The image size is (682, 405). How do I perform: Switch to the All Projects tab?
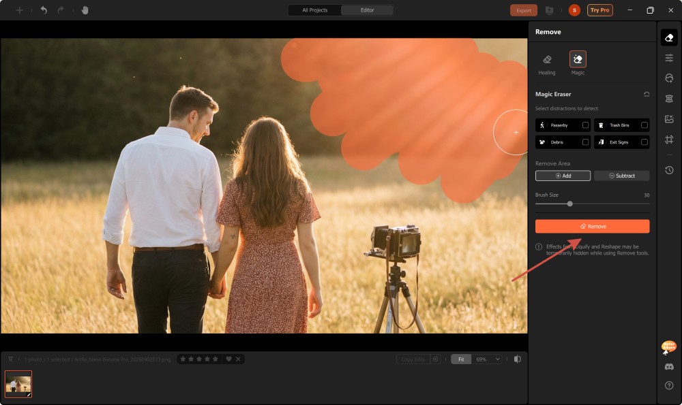pyautogui.click(x=314, y=10)
